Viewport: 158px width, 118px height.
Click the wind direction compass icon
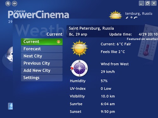click(79, 68)
